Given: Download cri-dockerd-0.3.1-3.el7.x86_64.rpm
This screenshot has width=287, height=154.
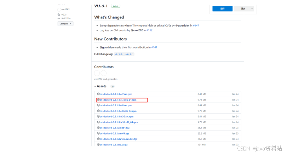Looking at the screenshot, I should coord(118,100).
